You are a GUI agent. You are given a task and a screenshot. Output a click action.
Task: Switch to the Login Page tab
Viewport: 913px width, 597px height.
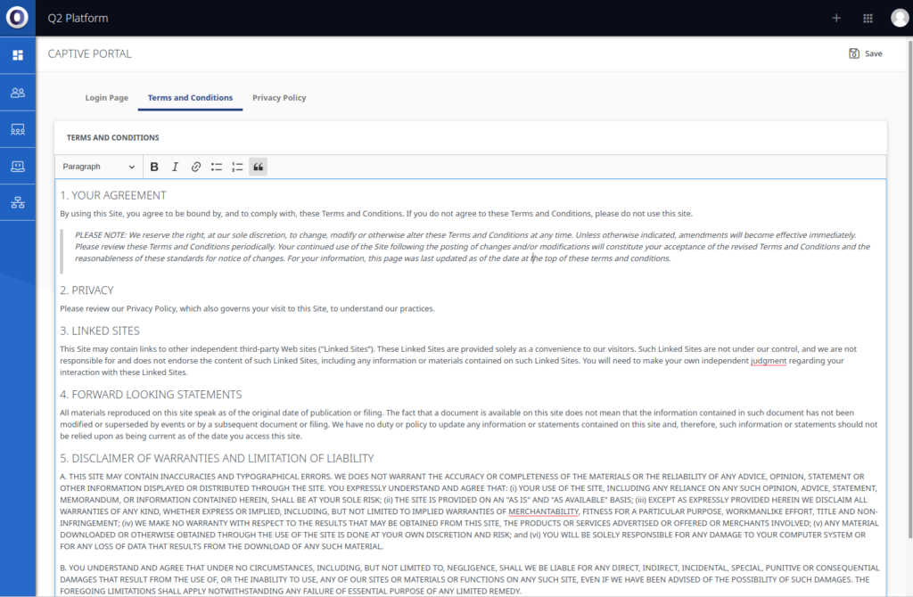click(x=107, y=98)
